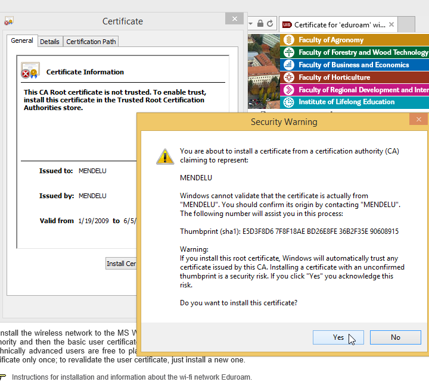The height and width of the screenshot is (388, 429).
Task: Open Faculty of Regional Development link
Action: pos(363,90)
